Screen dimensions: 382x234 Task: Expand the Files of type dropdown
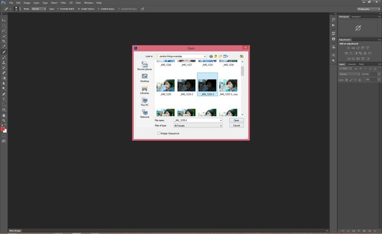198,126
